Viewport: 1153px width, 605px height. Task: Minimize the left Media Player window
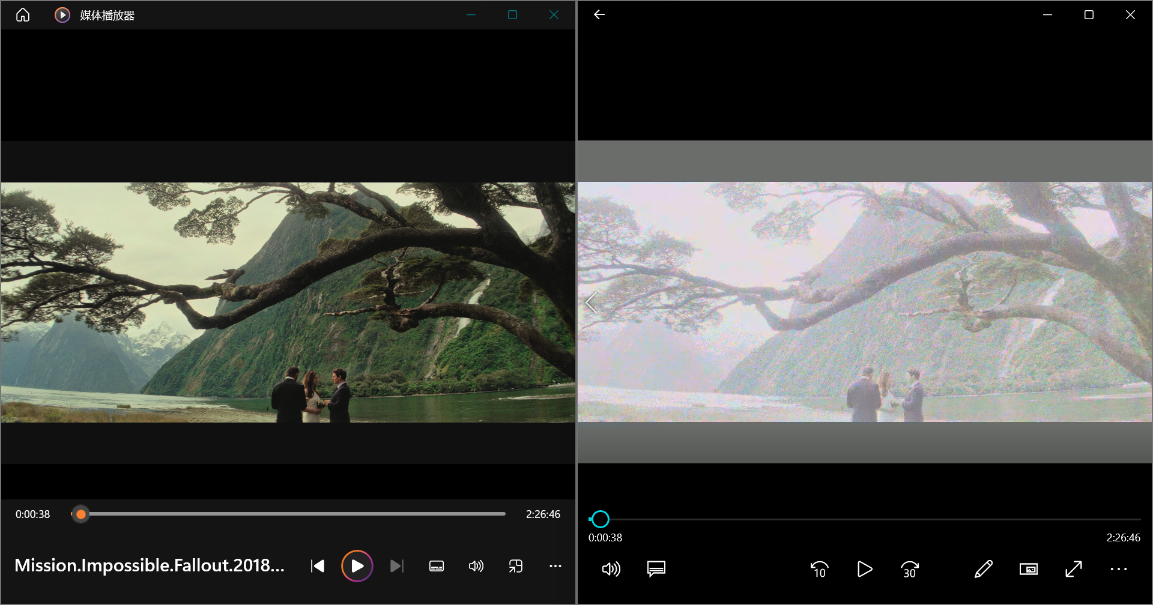(471, 15)
